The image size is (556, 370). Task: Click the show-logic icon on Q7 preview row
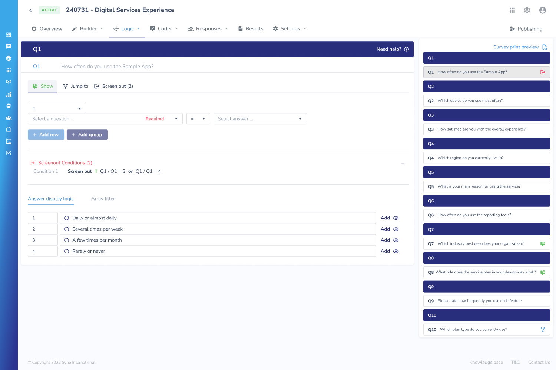point(543,244)
